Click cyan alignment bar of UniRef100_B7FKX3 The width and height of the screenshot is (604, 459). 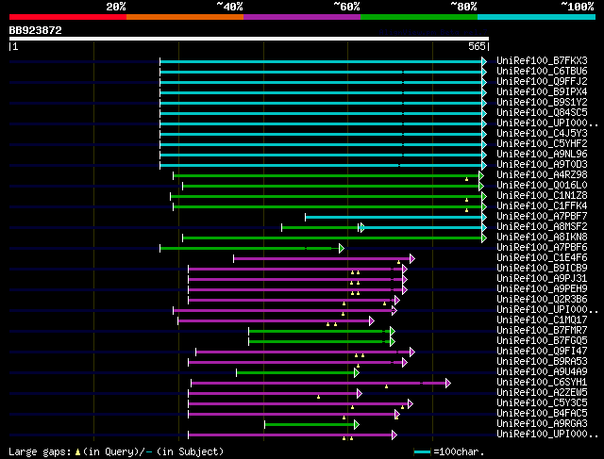coord(321,61)
